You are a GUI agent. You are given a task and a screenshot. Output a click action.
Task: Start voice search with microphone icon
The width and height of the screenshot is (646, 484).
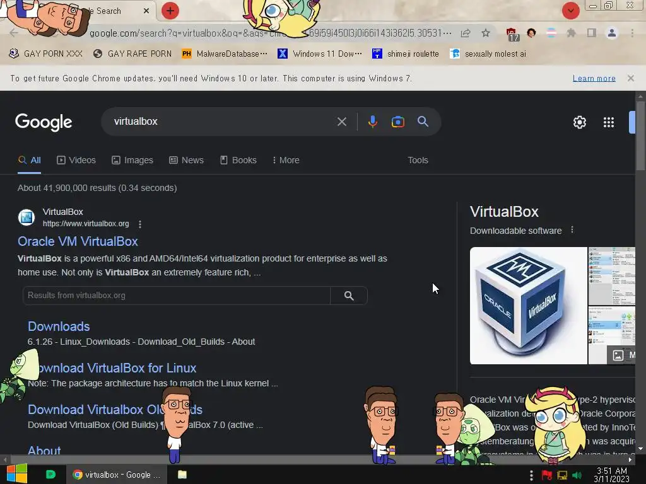coord(372,122)
